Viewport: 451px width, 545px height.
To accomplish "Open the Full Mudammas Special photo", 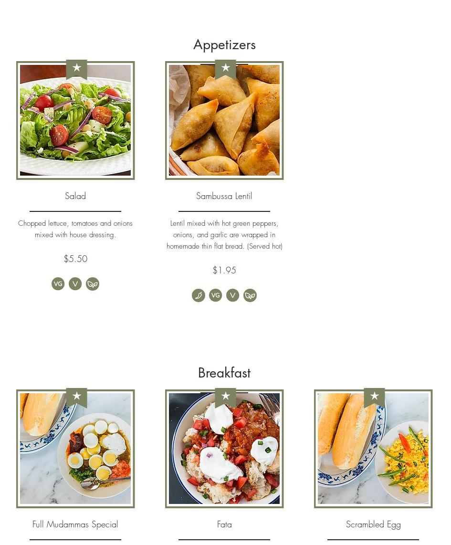I will [75, 449].
